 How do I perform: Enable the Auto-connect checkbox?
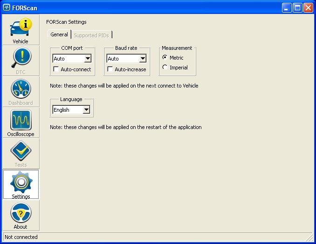point(56,69)
